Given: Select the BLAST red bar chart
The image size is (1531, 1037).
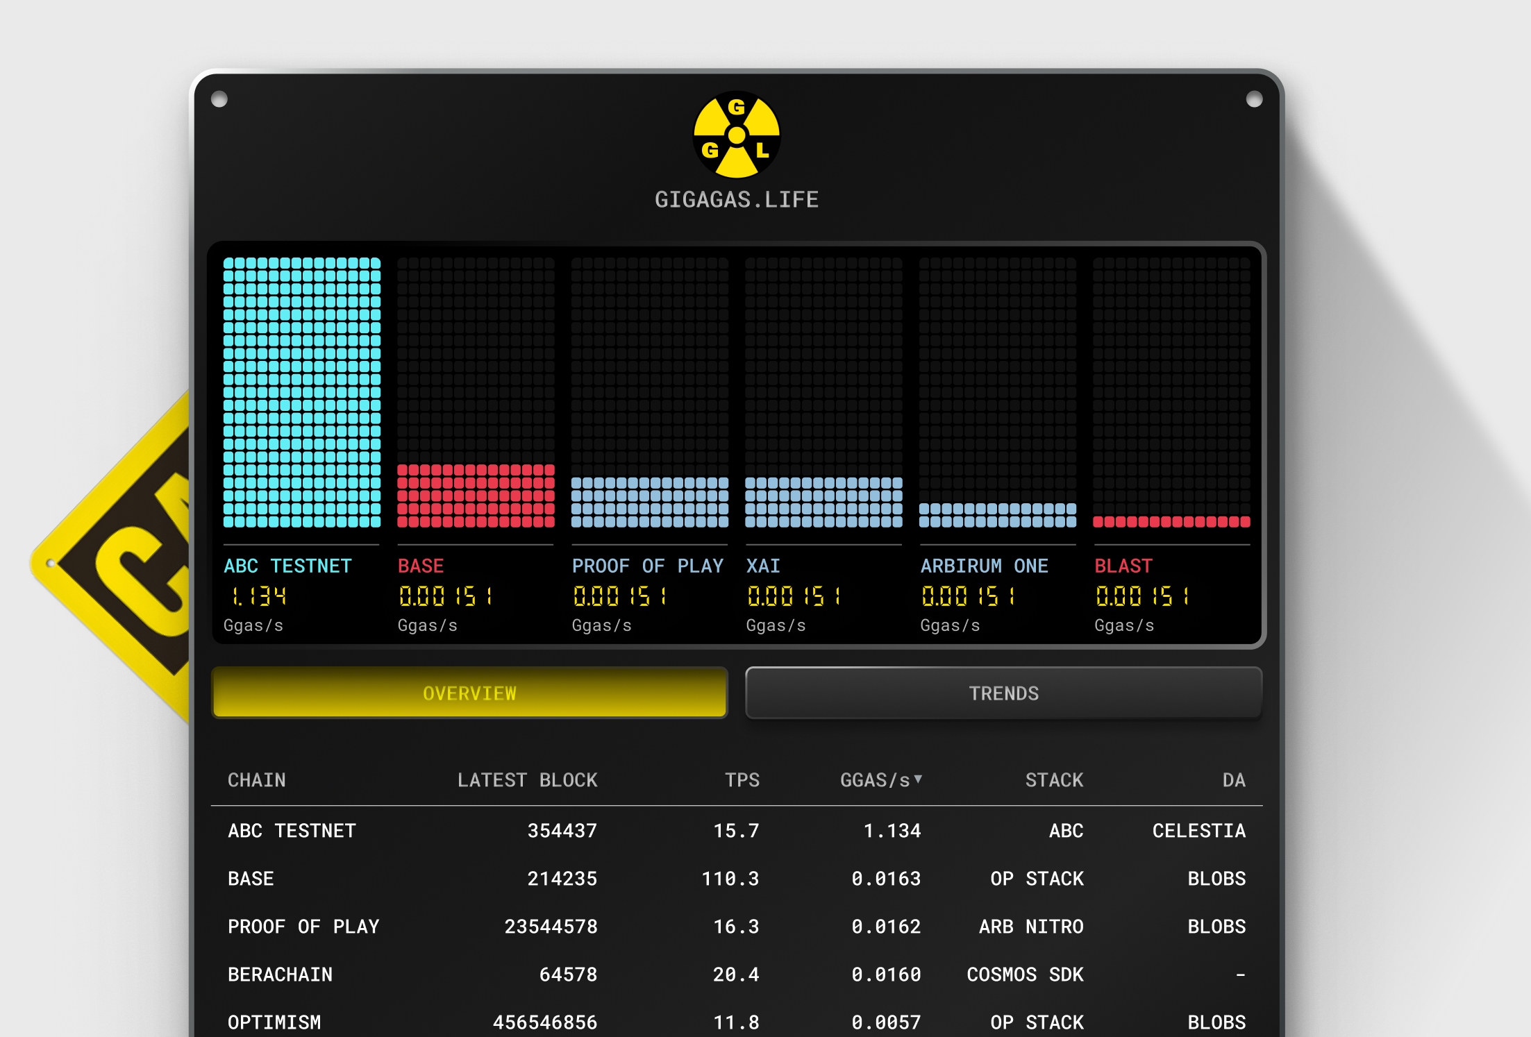Looking at the screenshot, I should 1171,392.
